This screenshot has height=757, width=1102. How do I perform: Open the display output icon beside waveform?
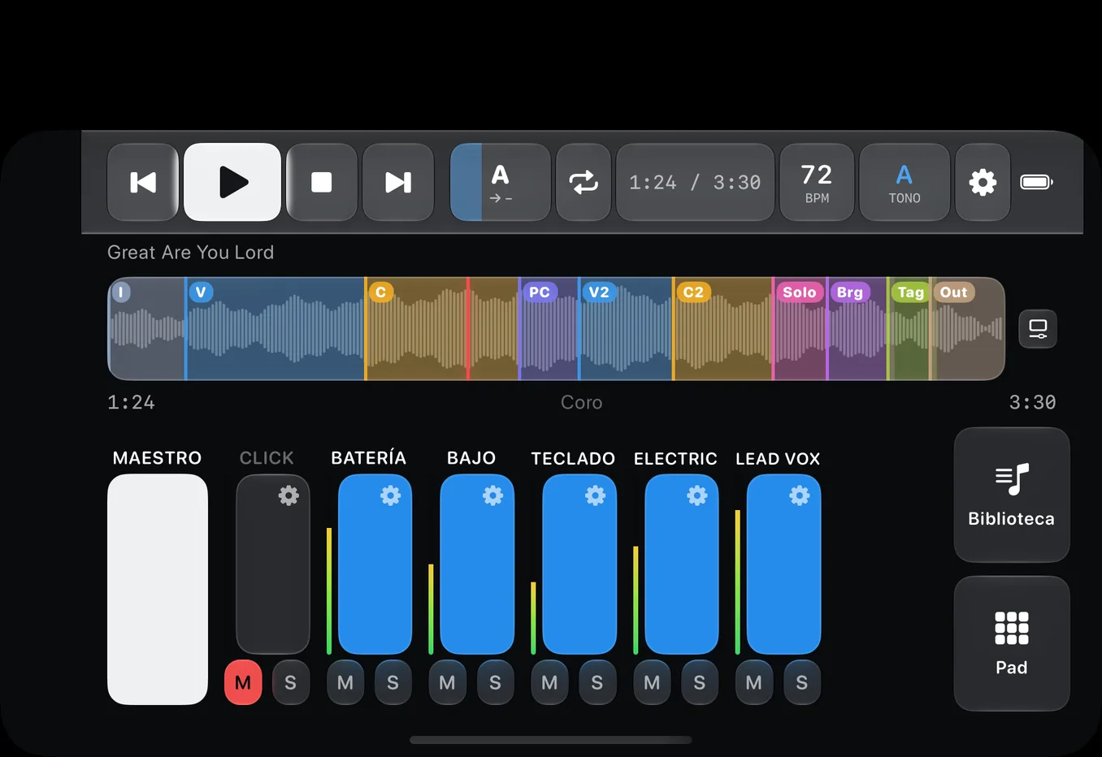(1038, 329)
